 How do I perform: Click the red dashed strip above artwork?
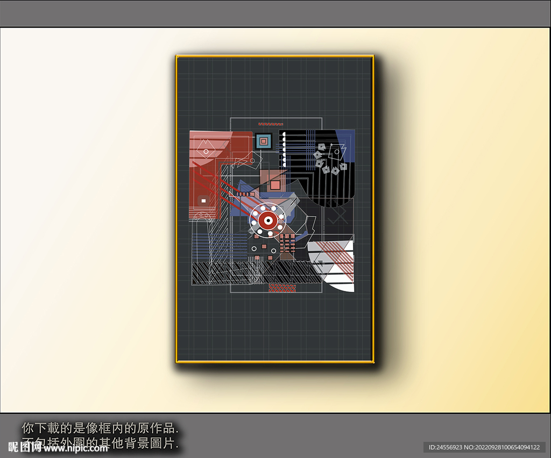coord(271,124)
